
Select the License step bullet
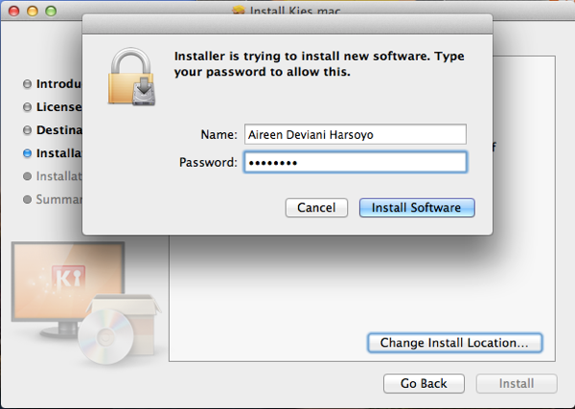click(27, 107)
